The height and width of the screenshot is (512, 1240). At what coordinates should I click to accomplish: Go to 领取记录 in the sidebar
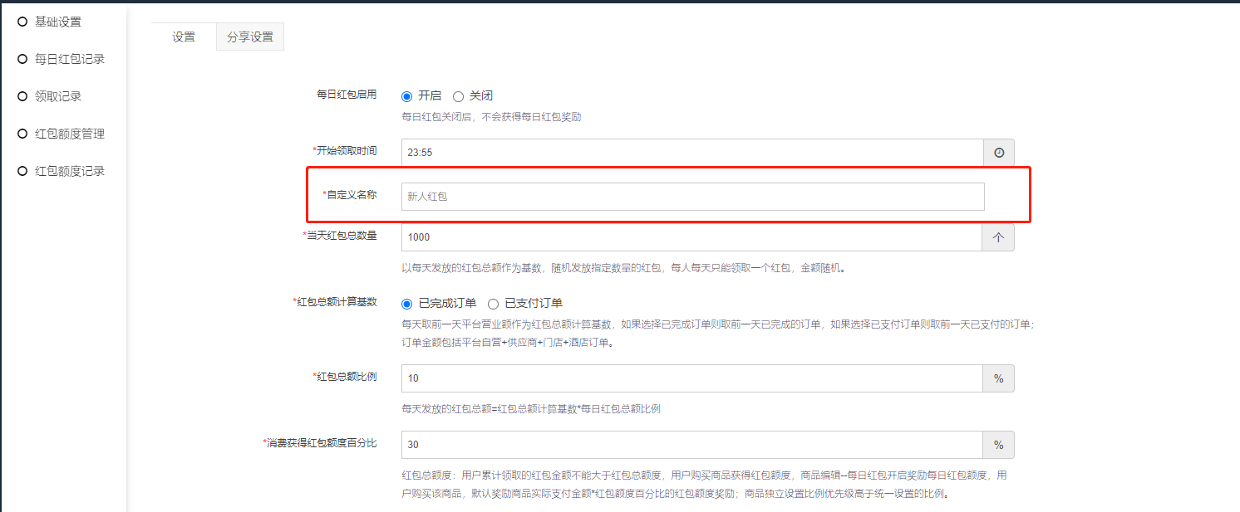(57, 96)
